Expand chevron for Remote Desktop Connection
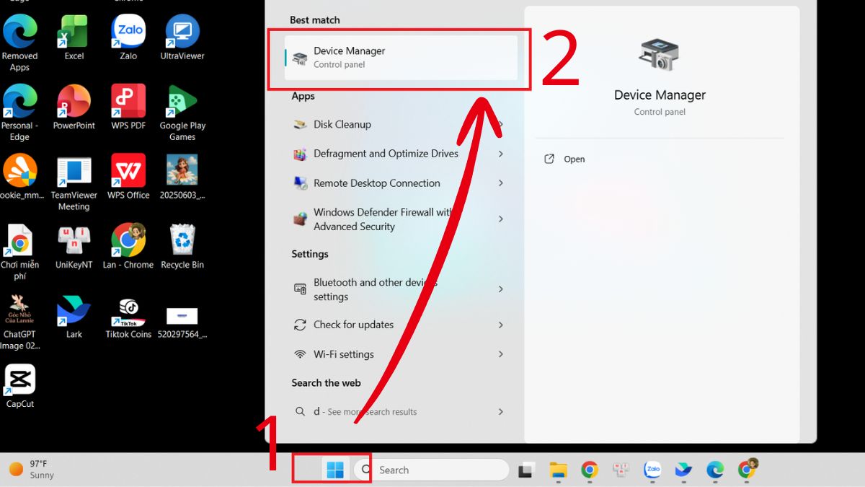 click(501, 183)
